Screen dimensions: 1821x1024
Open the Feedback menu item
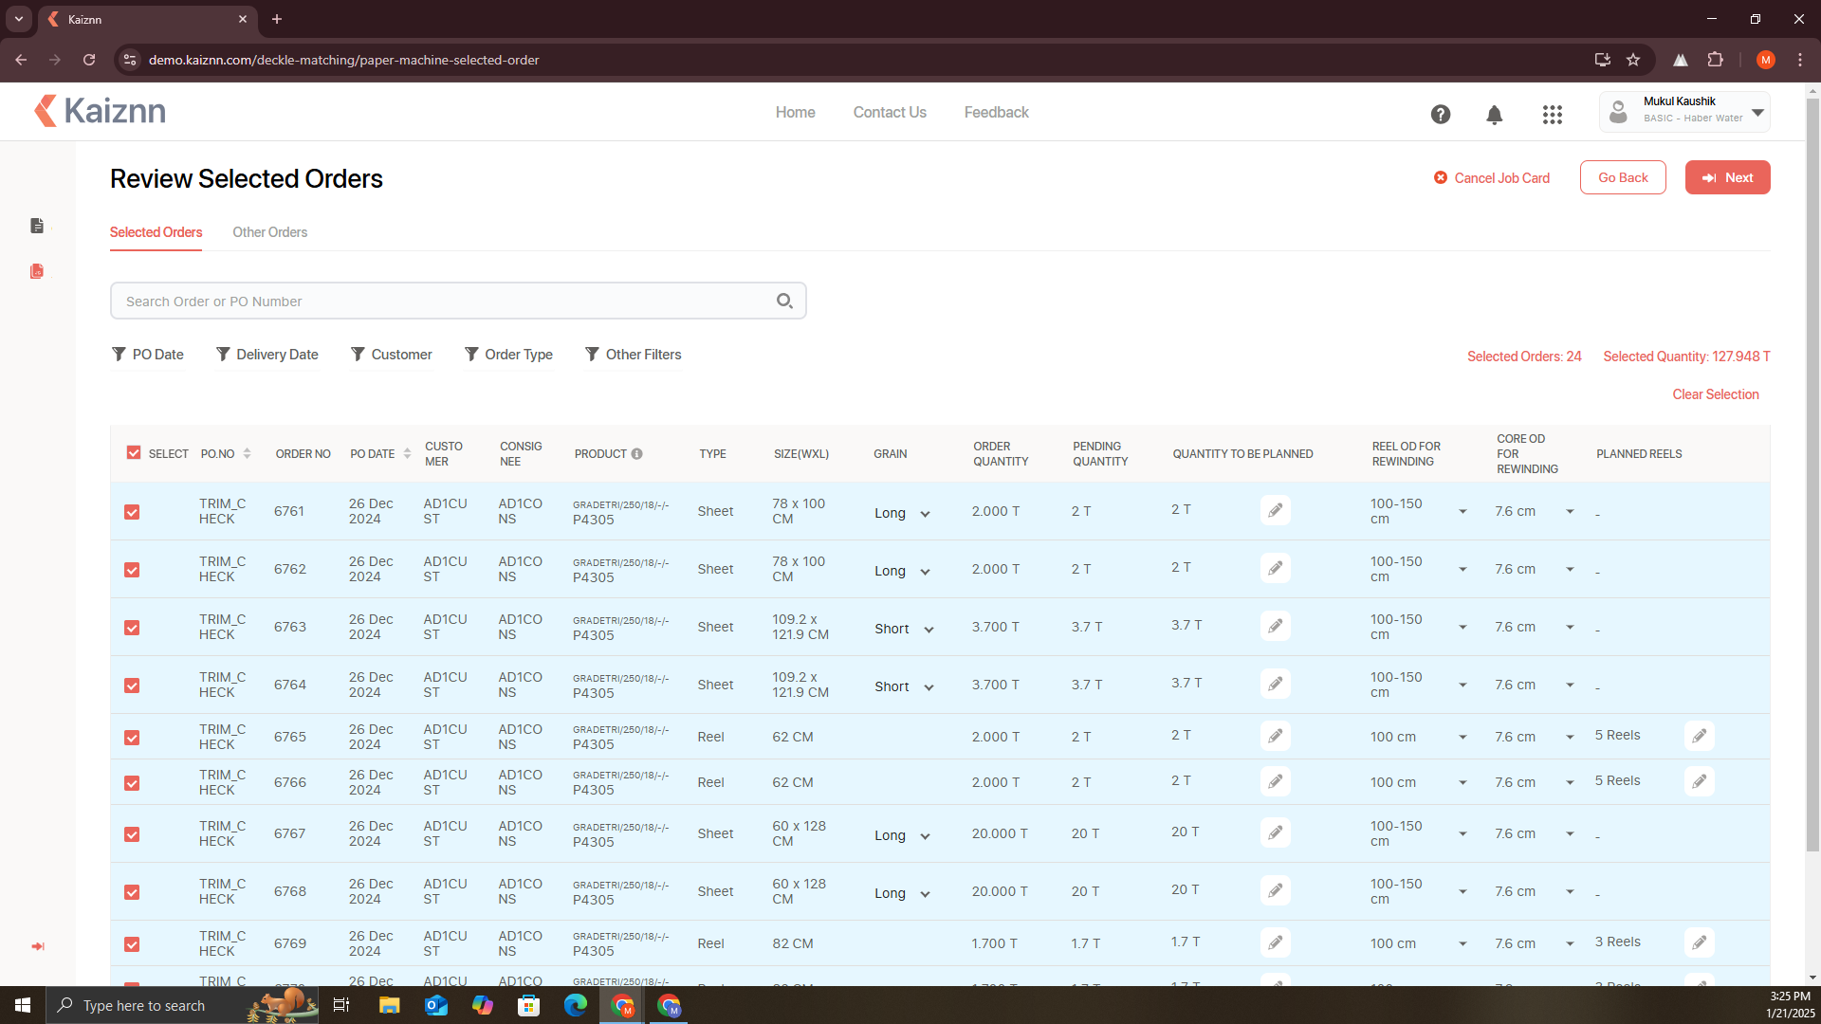996,112
